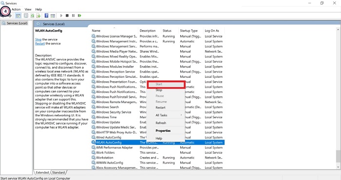
Task: Select Windows Management Instr.. service
Action: pyautogui.click(x=116, y=41)
